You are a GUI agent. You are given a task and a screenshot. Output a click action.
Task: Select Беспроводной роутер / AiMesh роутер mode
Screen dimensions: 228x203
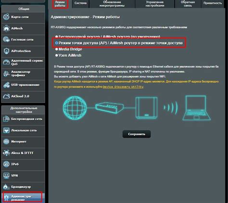(x=56, y=37)
